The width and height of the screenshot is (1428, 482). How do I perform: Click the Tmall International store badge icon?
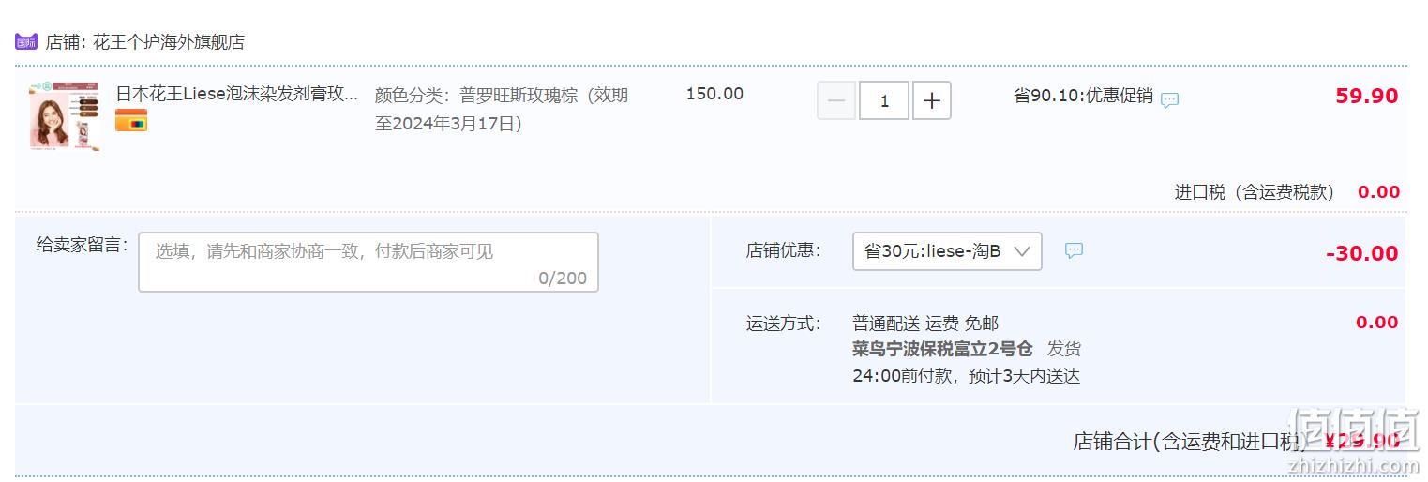click(26, 42)
